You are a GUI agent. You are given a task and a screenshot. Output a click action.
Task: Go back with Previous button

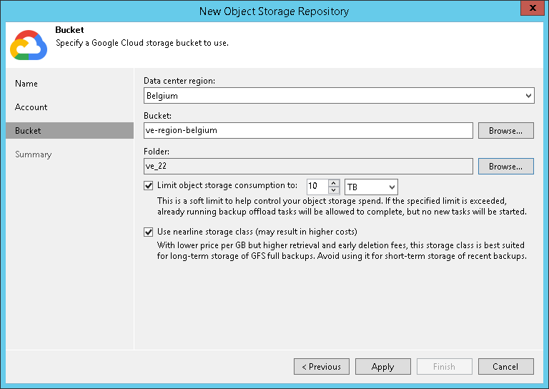[x=322, y=367]
